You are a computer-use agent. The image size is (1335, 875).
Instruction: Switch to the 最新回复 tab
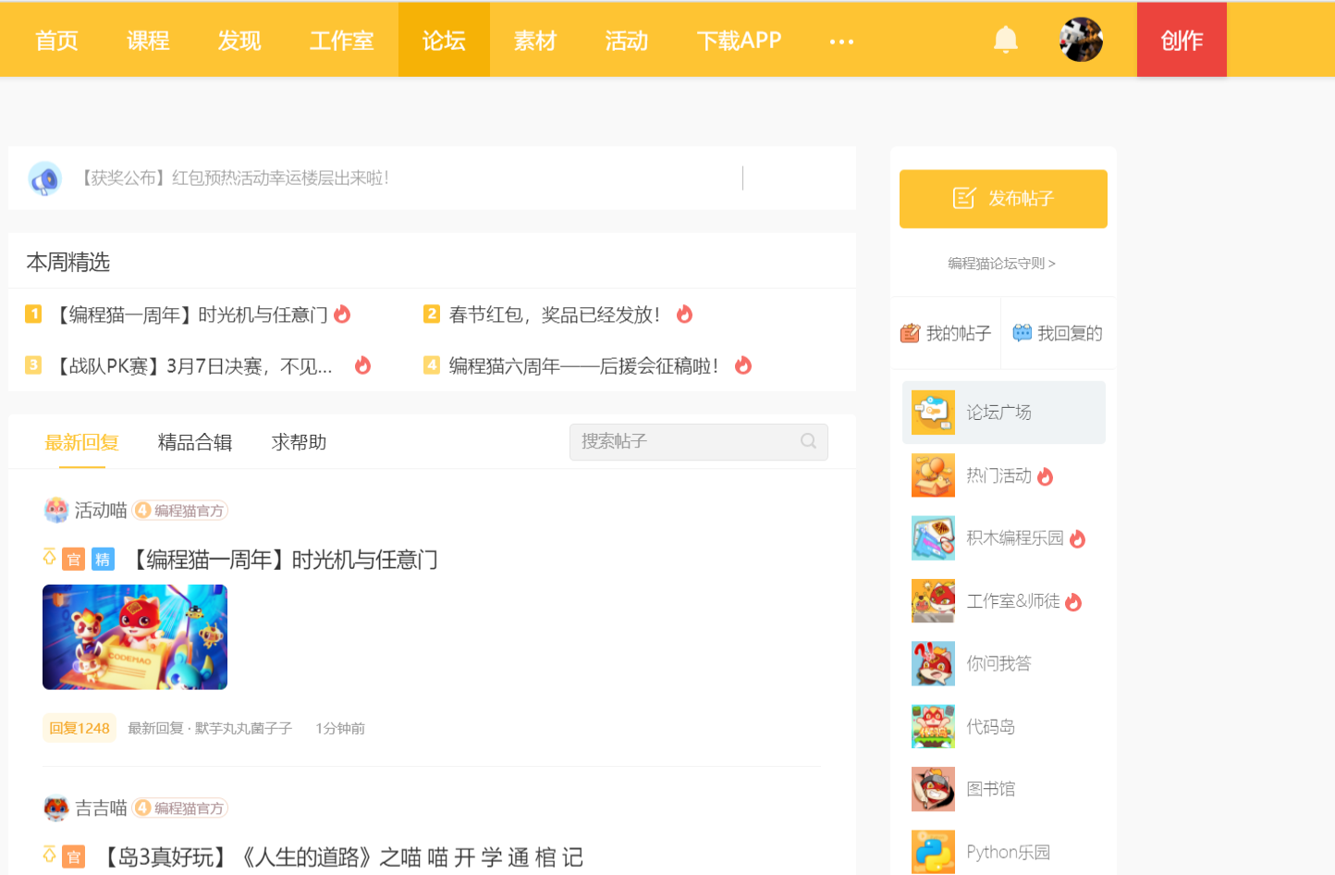[82, 443]
